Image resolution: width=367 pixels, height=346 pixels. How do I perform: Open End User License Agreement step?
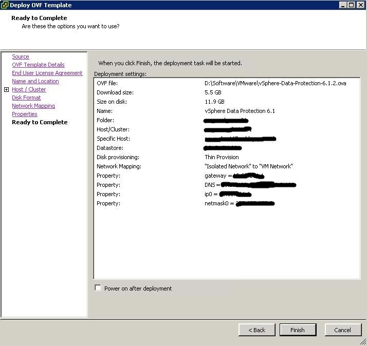[x=47, y=73]
